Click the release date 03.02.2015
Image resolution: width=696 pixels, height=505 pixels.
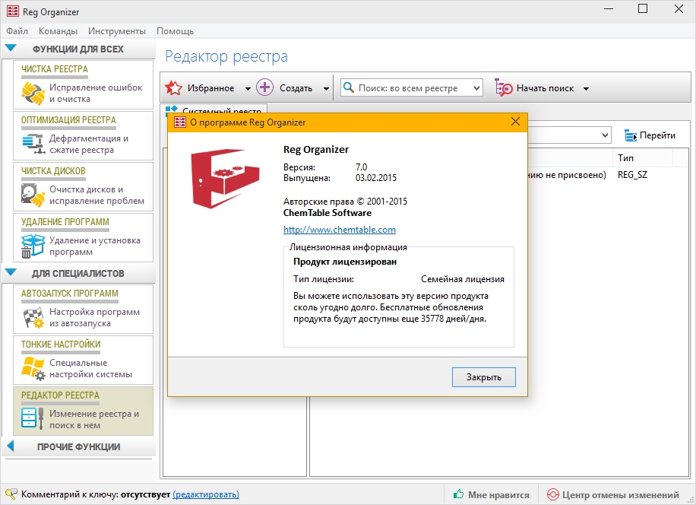[x=376, y=178]
